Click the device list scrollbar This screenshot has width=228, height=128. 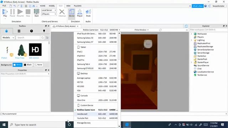point(119,47)
